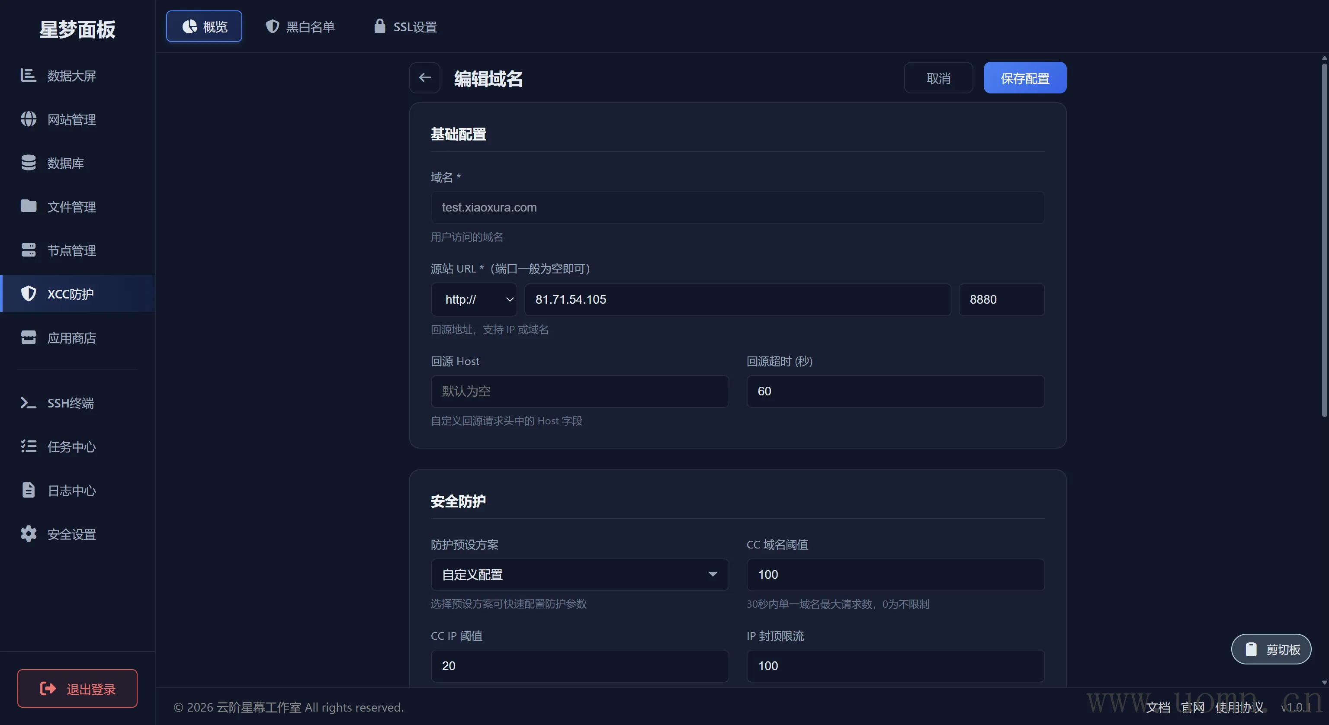Click the back arrow next to 编辑域名
The height and width of the screenshot is (725, 1329).
coord(424,78)
